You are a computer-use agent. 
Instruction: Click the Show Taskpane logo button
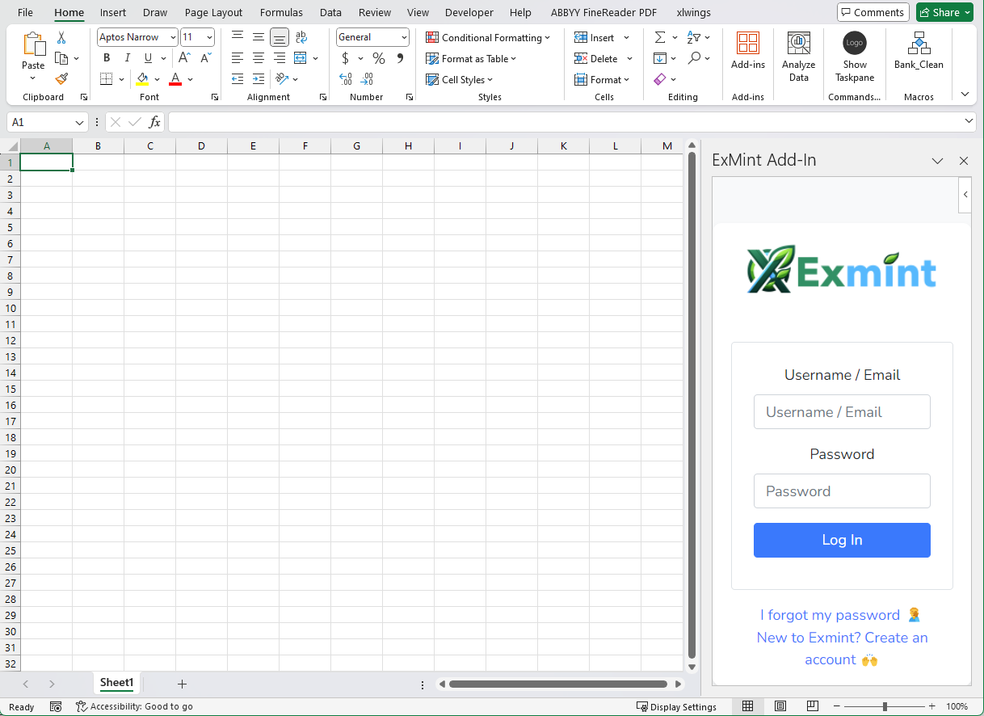tap(855, 58)
